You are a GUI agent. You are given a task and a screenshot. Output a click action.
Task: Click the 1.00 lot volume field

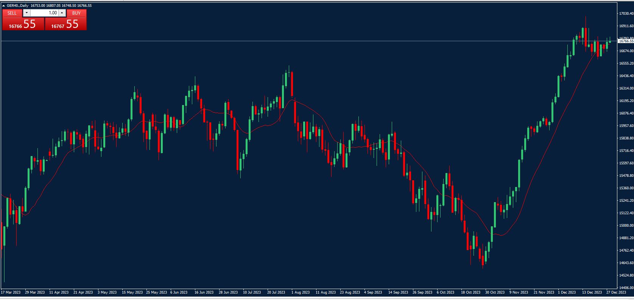[x=44, y=13]
